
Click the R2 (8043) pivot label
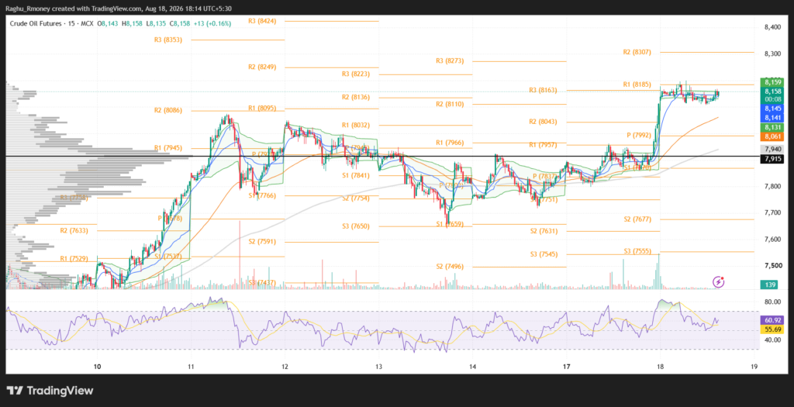(543, 122)
